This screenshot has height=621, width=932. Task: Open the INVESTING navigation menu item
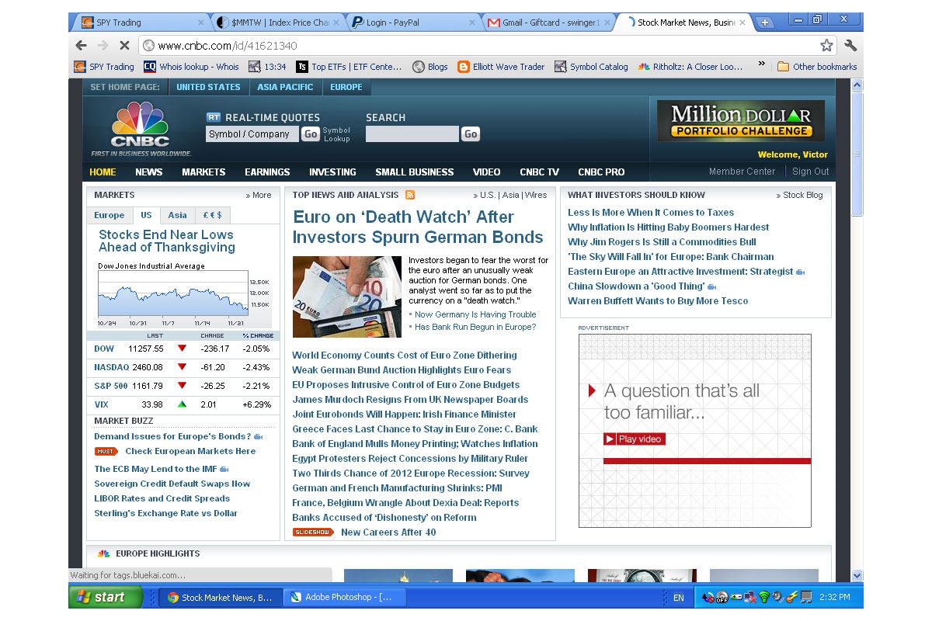coord(332,172)
